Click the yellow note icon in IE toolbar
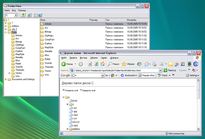The image size is (205, 139). click(x=170, y=64)
